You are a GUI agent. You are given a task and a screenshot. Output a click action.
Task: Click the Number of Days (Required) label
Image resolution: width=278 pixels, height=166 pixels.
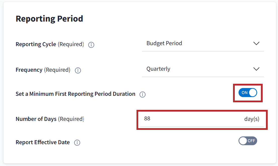click(x=50, y=119)
